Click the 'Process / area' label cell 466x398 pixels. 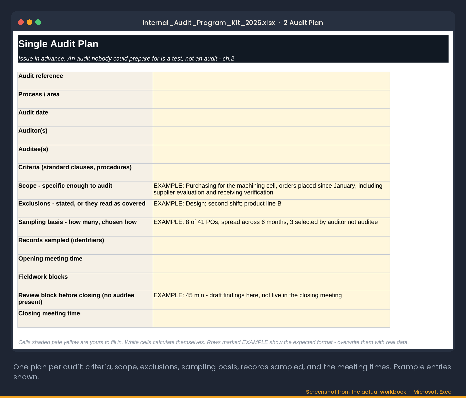(x=85, y=99)
